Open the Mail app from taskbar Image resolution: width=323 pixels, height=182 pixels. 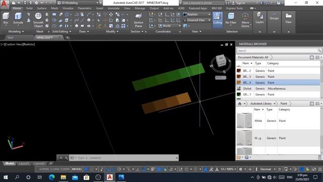pyautogui.click(x=75, y=177)
